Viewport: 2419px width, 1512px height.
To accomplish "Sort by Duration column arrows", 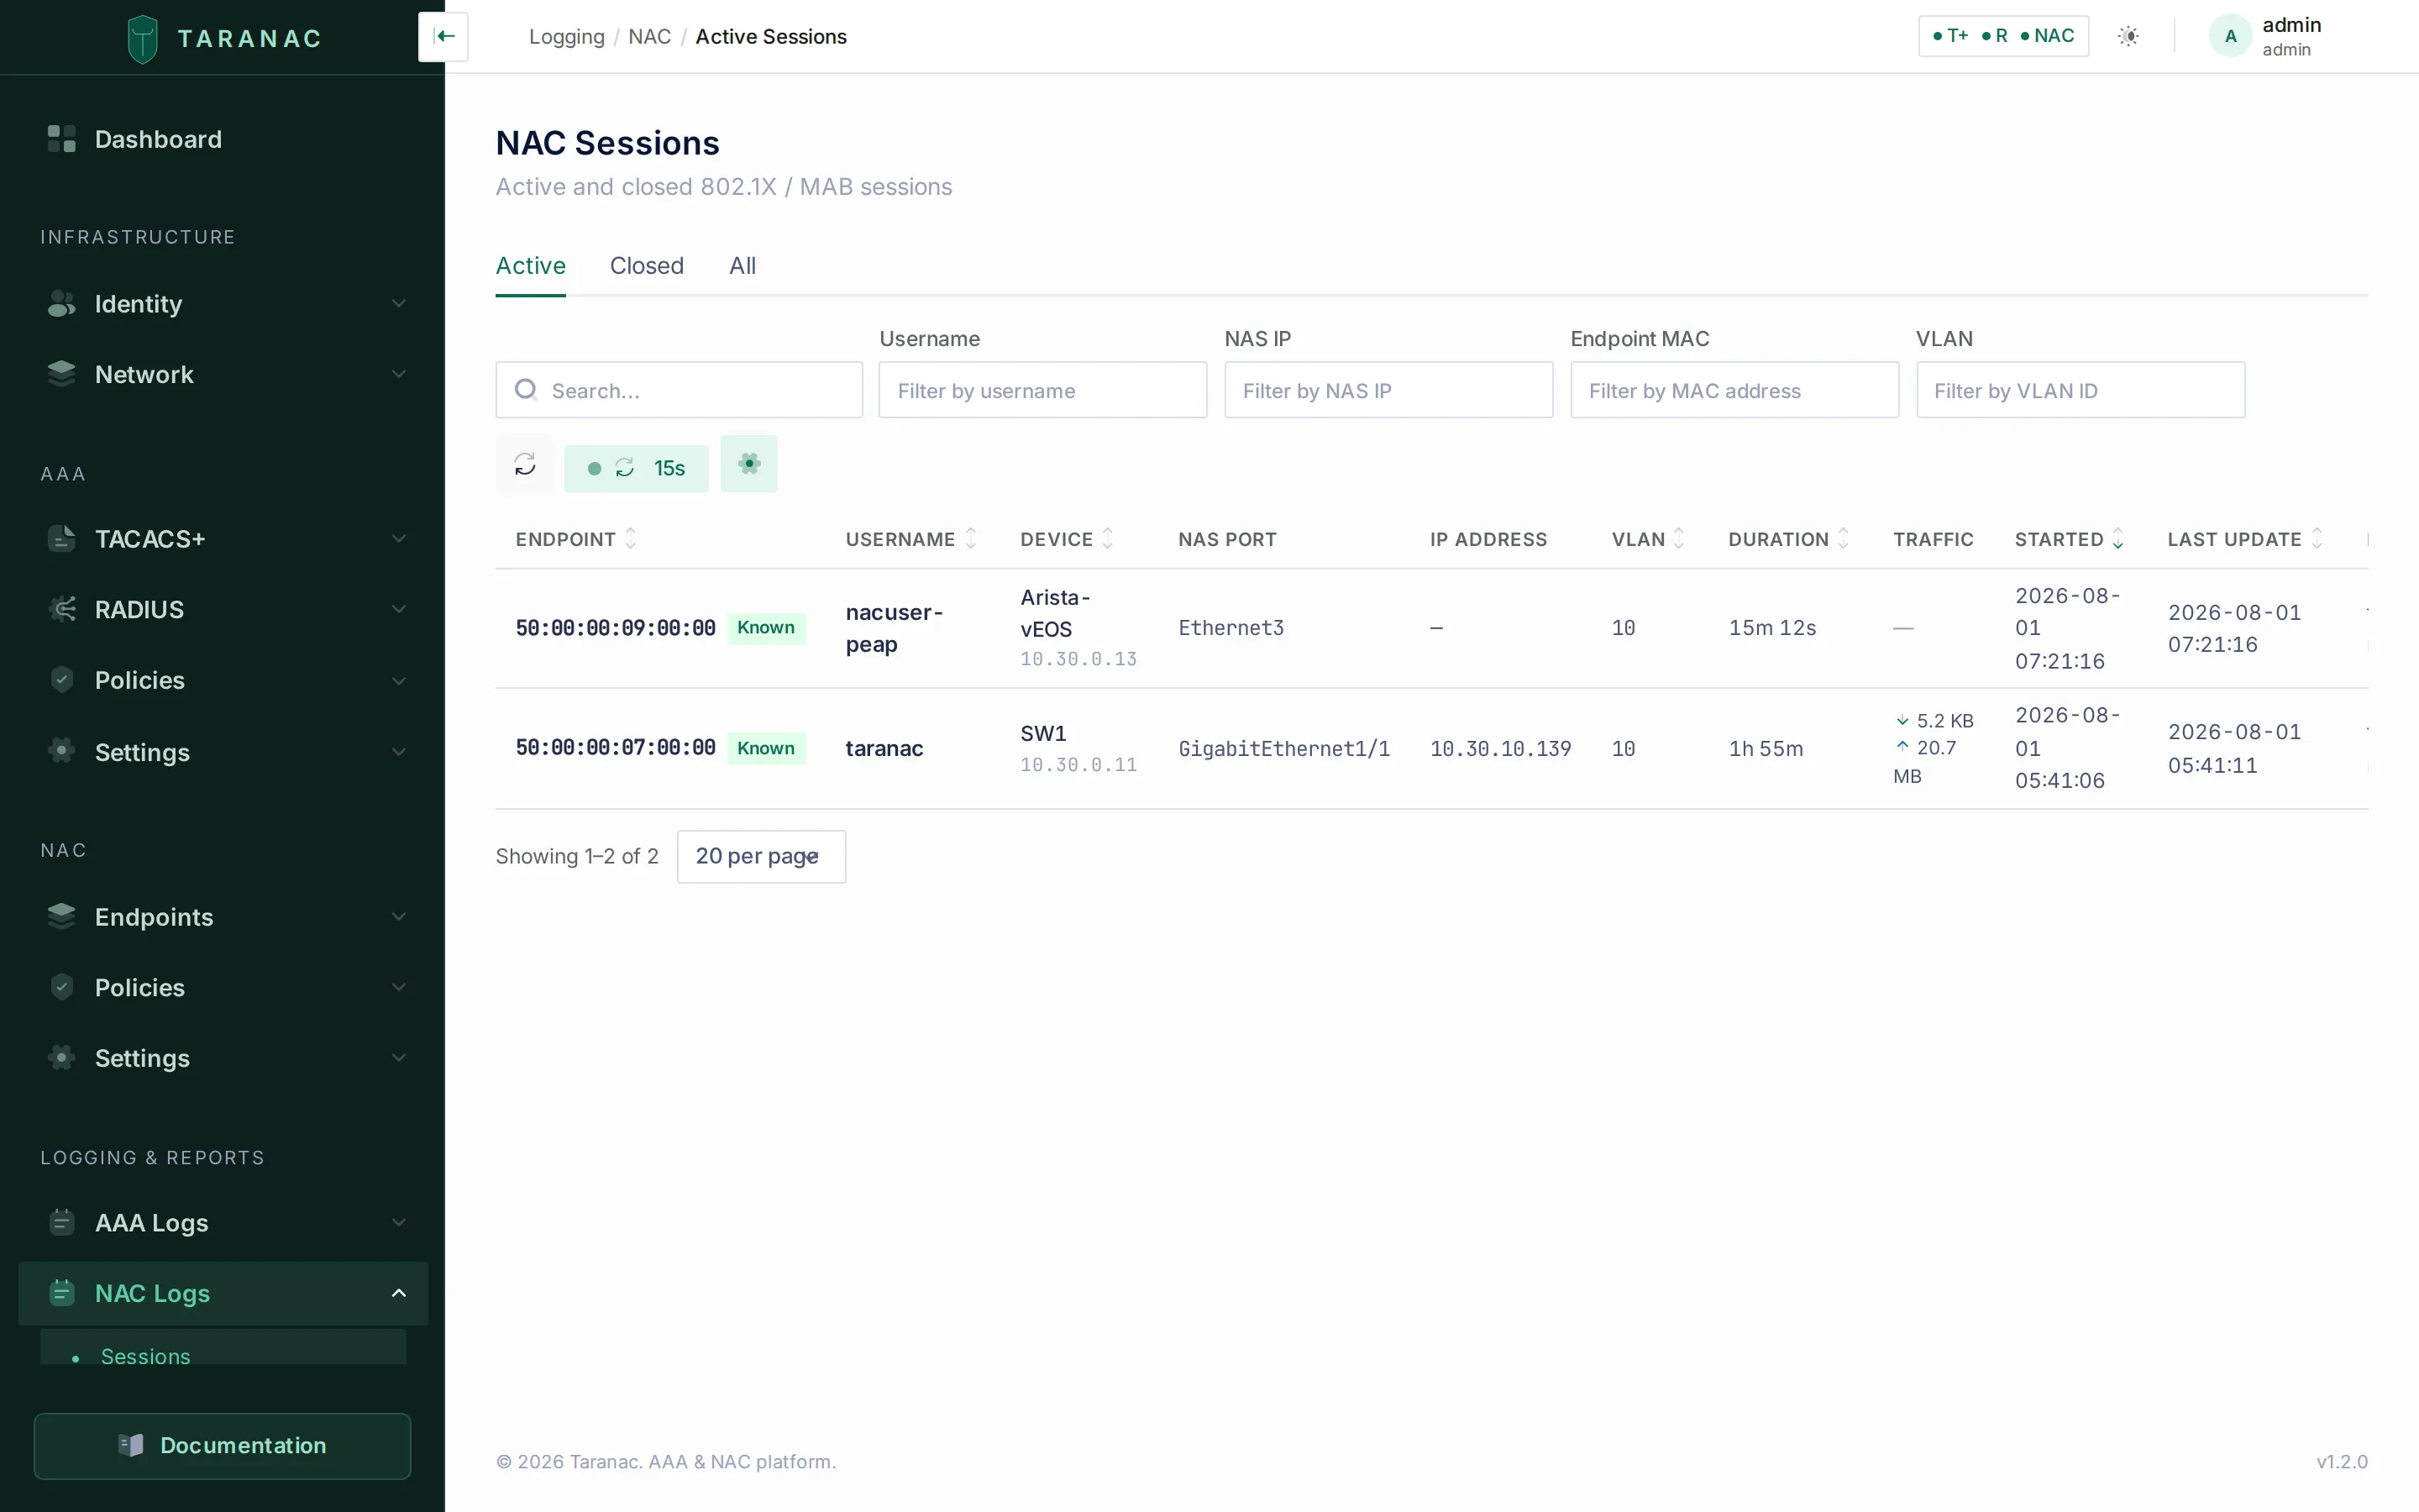I will click(1844, 539).
